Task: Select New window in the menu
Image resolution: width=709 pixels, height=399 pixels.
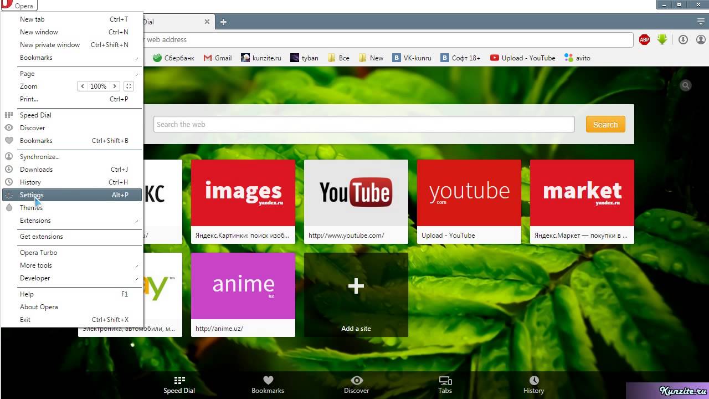Action: [72, 32]
